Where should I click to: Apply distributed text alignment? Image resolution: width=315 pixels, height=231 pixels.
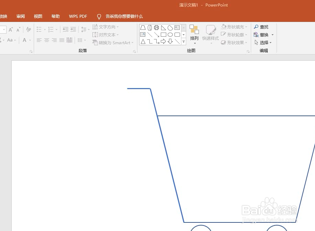click(x=69, y=40)
